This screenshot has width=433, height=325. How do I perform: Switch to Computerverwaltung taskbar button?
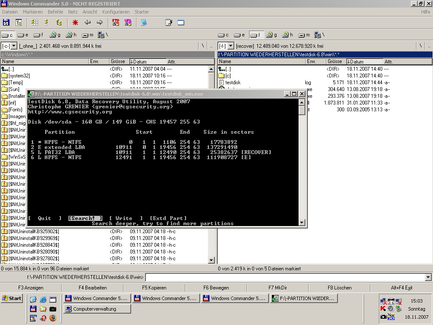coord(97,309)
